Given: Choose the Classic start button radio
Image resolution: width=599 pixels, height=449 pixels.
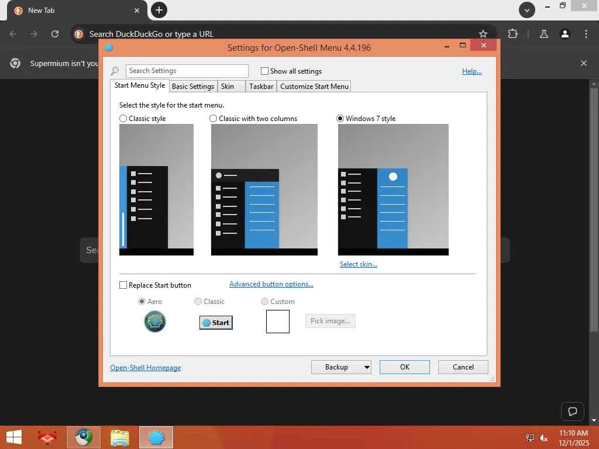Looking at the screenshot, I should pyautogui.click(x=198, y=302).
